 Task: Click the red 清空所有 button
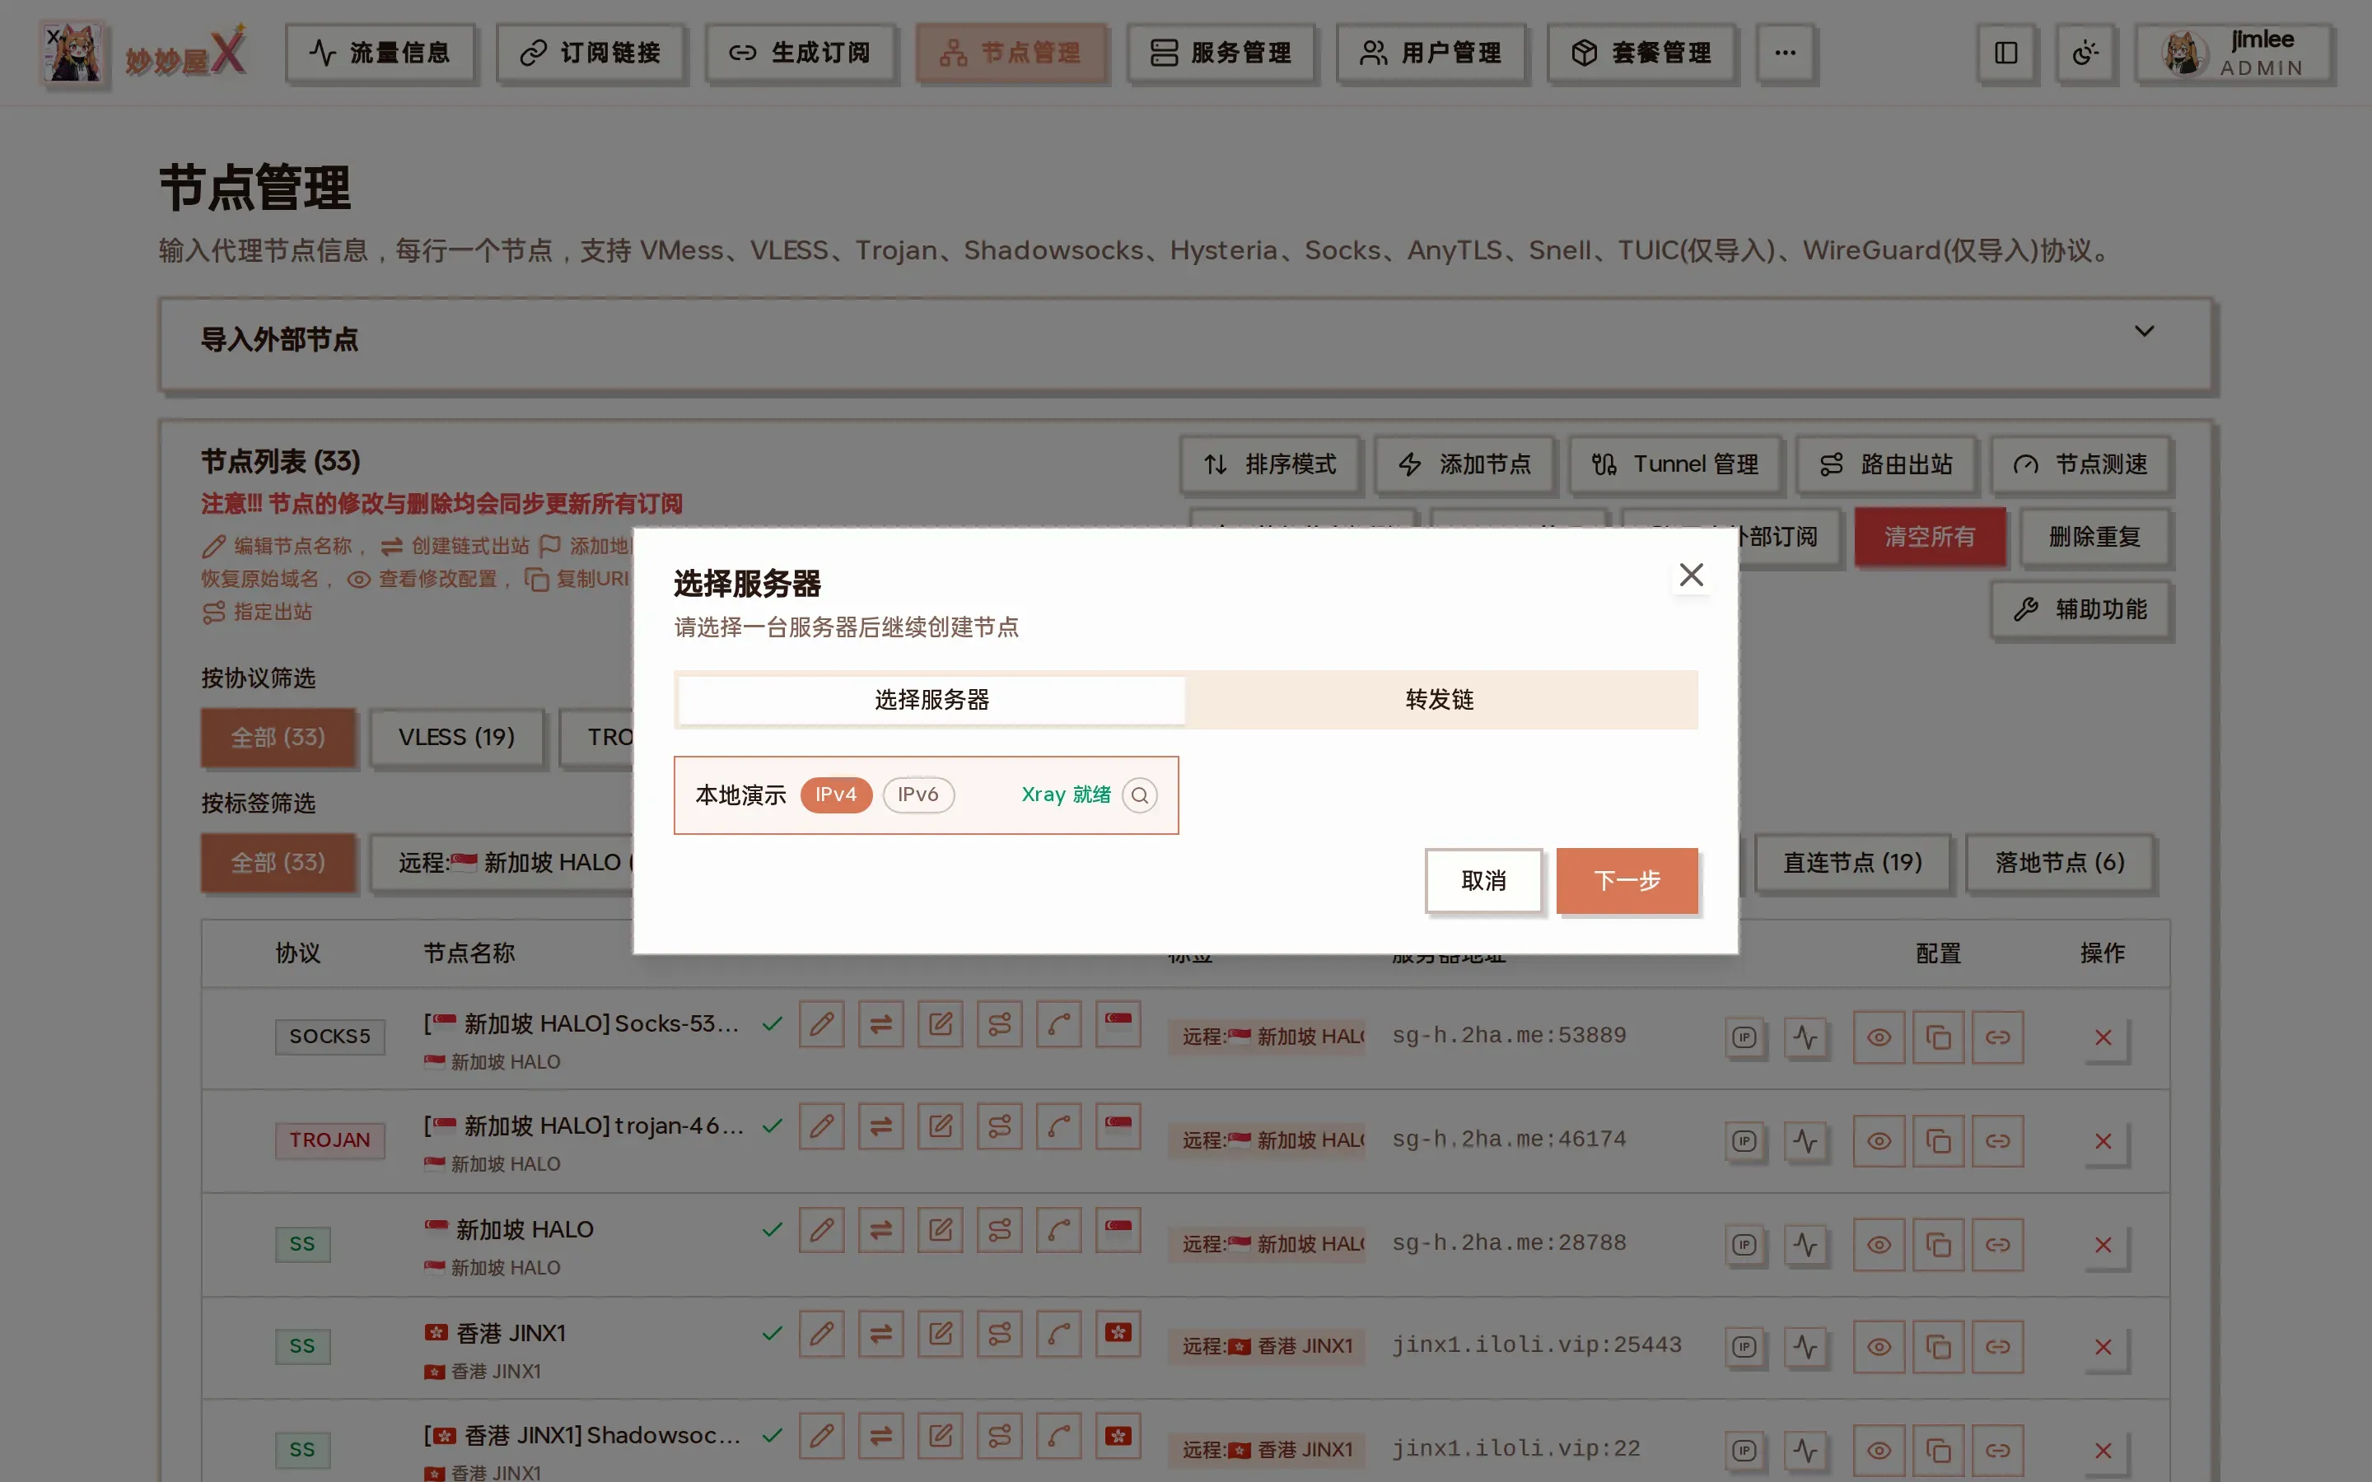(x=1930, y=536)
